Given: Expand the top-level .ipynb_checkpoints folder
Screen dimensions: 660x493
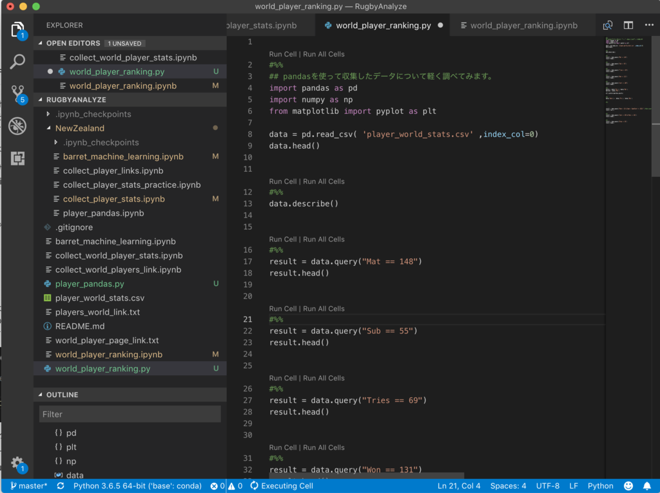Looking at the screenshot, I should coord(93,114).
